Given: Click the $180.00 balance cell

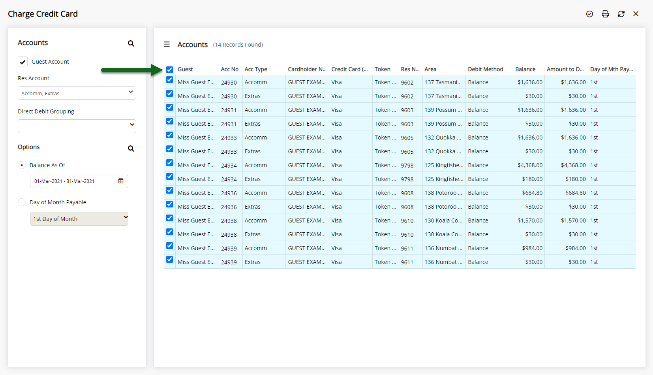Looking at the screenshot, I should click(532, 179).
